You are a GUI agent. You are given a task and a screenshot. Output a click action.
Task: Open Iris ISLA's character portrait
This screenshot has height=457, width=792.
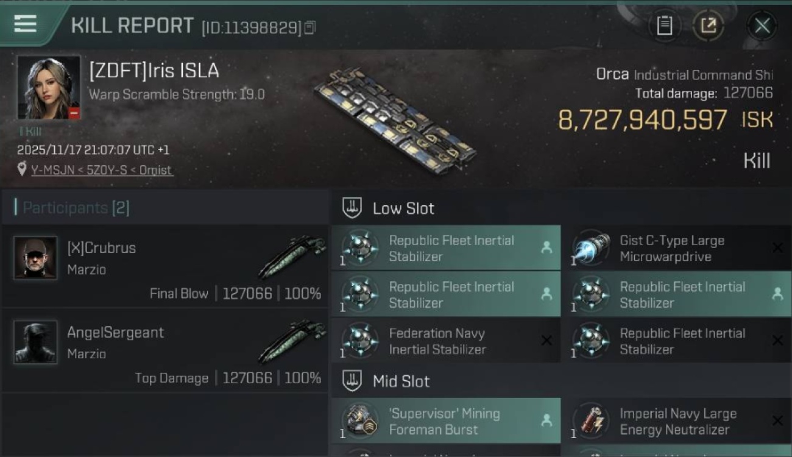coord(49,88)
